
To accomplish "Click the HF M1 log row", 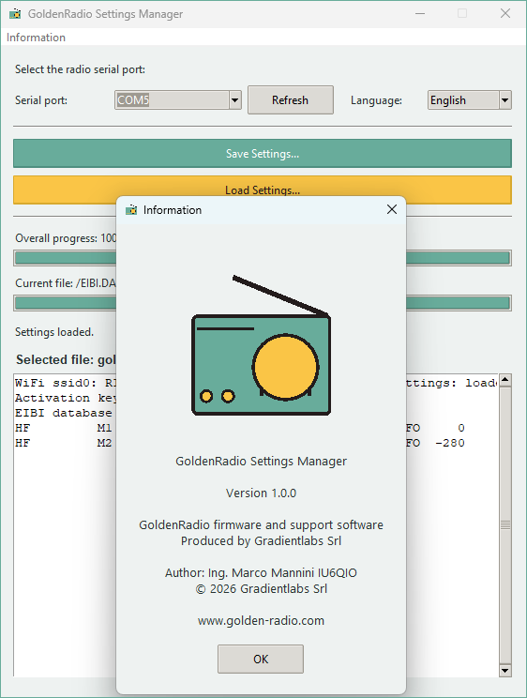I will pos(63,428).
